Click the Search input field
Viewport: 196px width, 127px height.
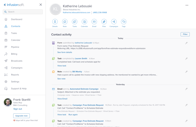point(23,12)
